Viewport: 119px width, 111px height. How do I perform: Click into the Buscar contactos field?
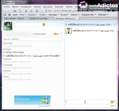coord(33,39)
